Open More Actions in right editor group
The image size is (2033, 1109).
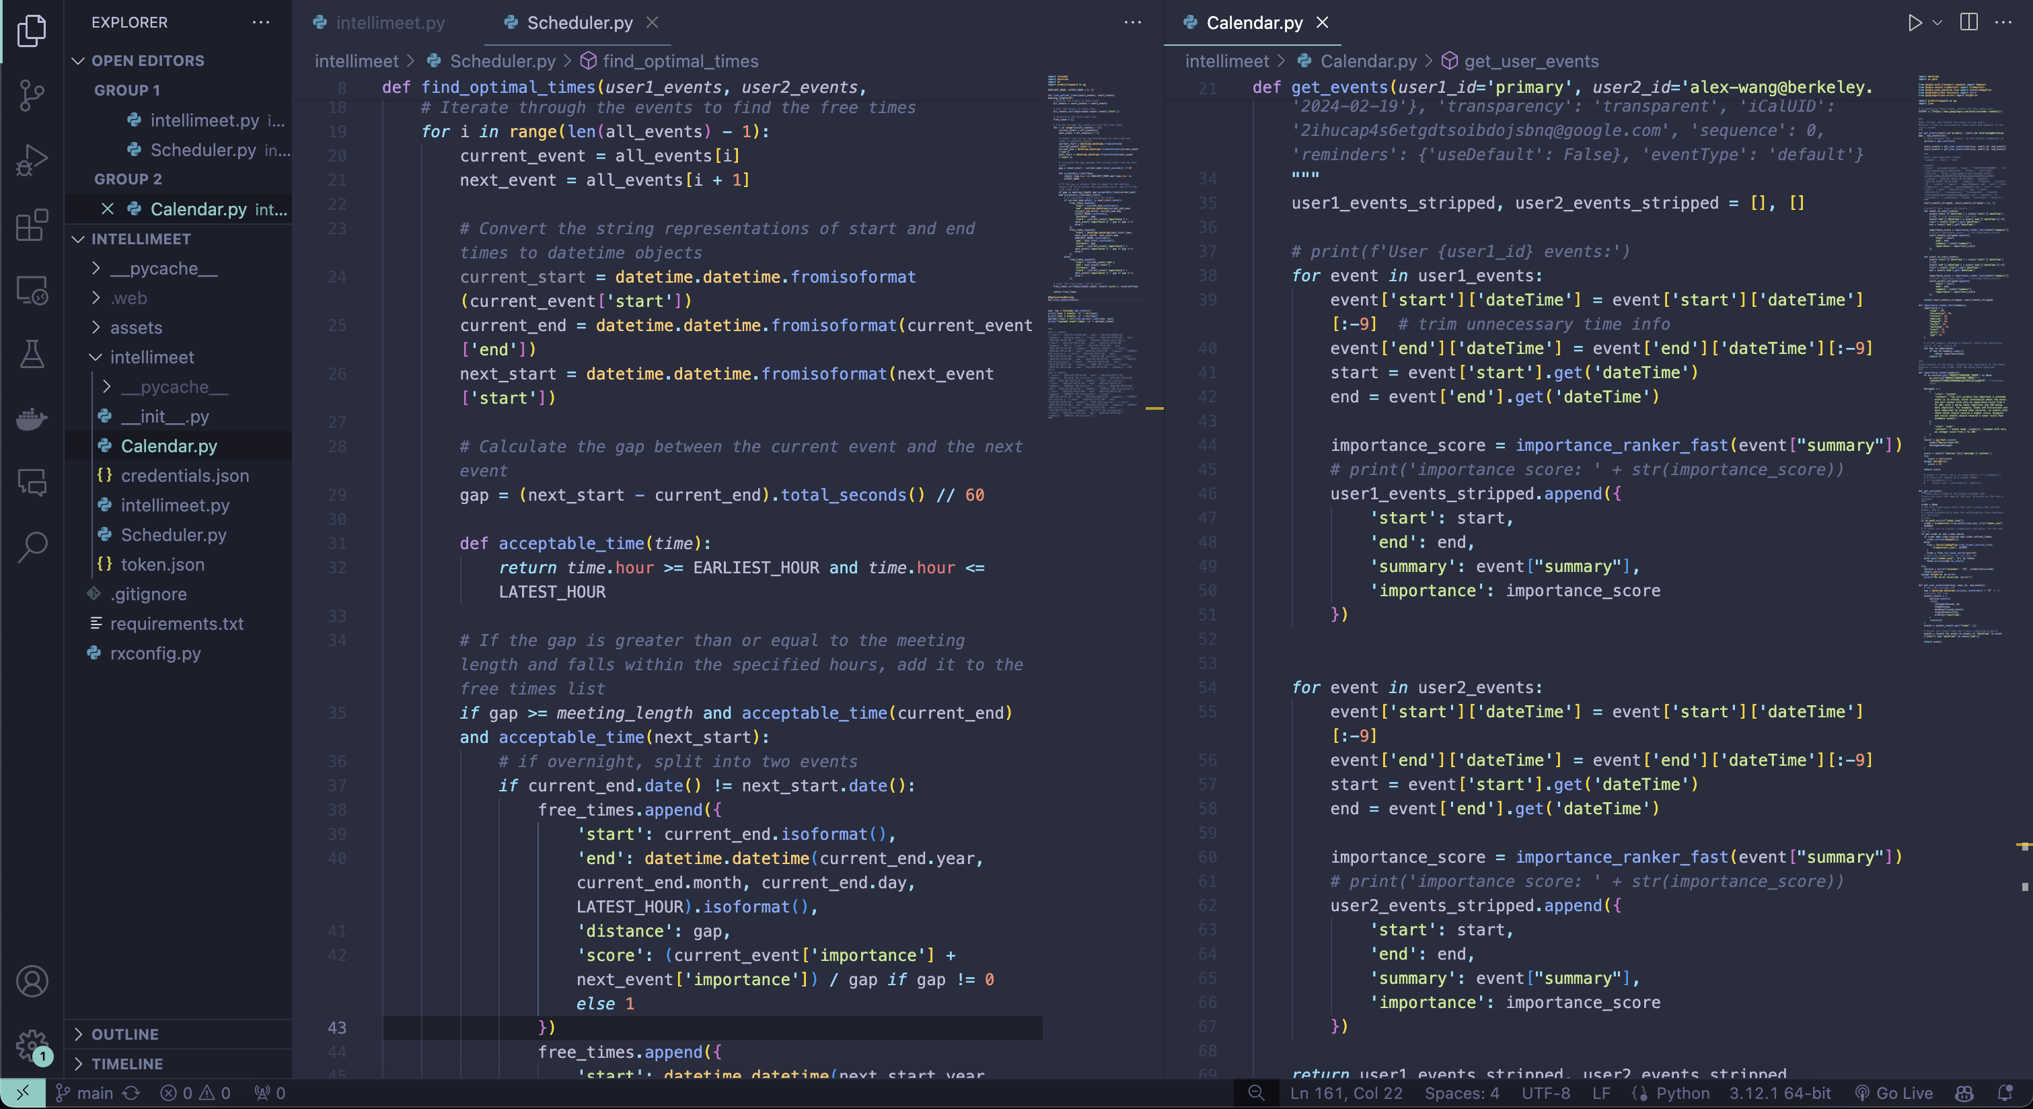point(2004,22)
